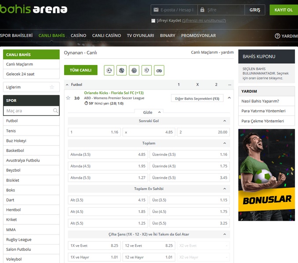This screenshot has height=263, width=298.
Task: Open the BONUSLAR promo banner
Action: tap(266, 175)
